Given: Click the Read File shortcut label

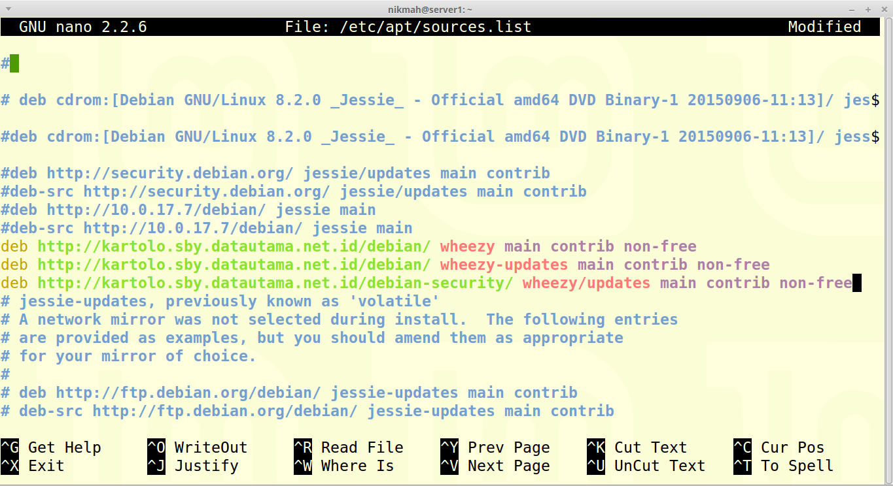Looking at the screenshot, I should (x=362, y=447).
